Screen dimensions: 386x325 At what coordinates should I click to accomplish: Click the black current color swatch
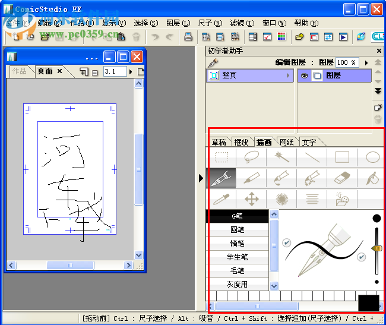click(x=368, y=303)
